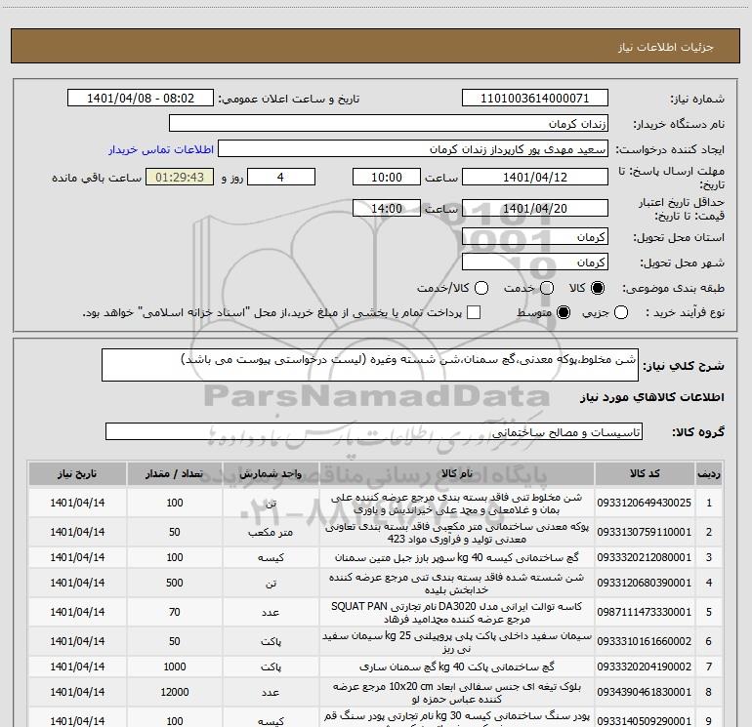Viewport: 752px width, 727px height.
Task: Click the delivery province field کرمان
Action: click(535, 237)
